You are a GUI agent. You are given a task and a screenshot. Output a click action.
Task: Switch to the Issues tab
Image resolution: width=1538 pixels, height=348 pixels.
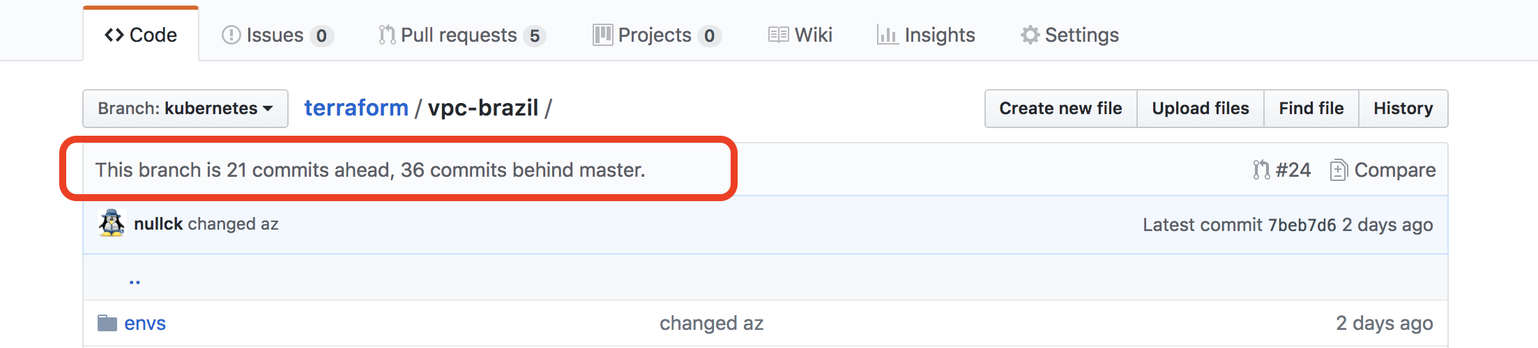[x=277, y=35]
